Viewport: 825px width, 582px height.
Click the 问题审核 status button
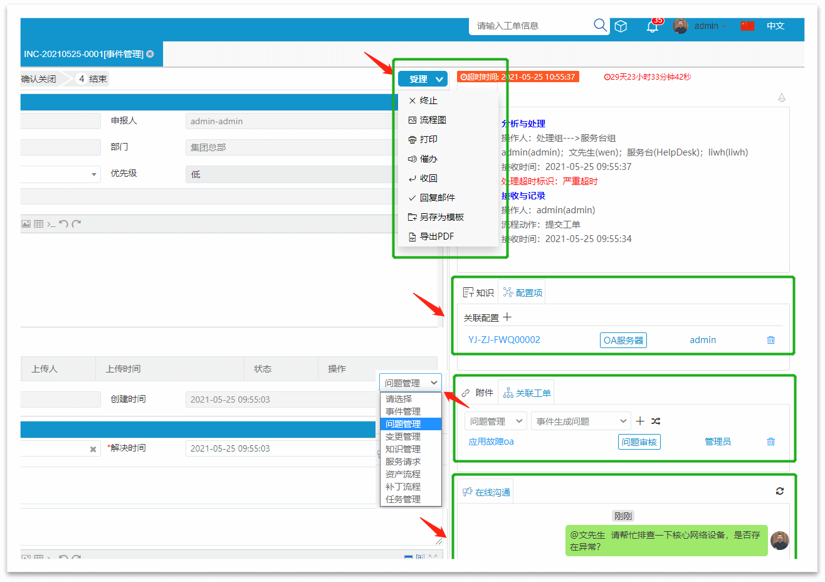tap(639, 442)
